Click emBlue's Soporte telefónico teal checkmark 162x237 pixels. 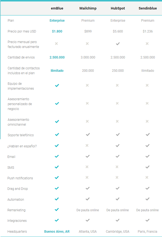tap(57, 135)
